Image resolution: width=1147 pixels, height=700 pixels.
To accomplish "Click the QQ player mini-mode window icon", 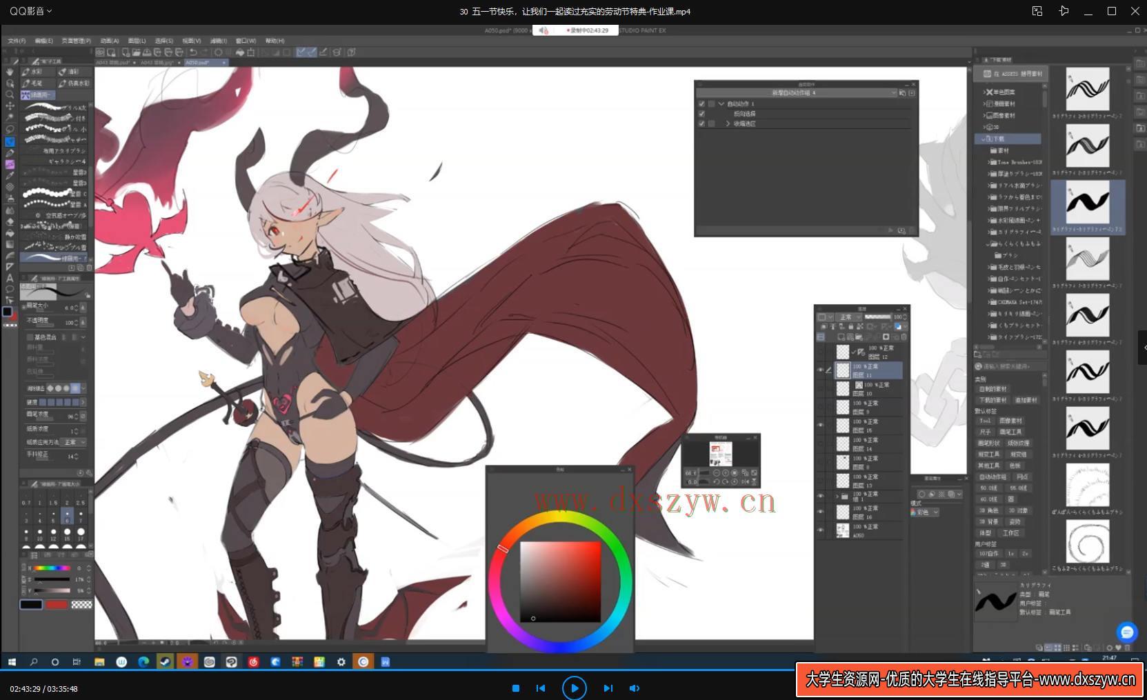I will (1037, 11).
